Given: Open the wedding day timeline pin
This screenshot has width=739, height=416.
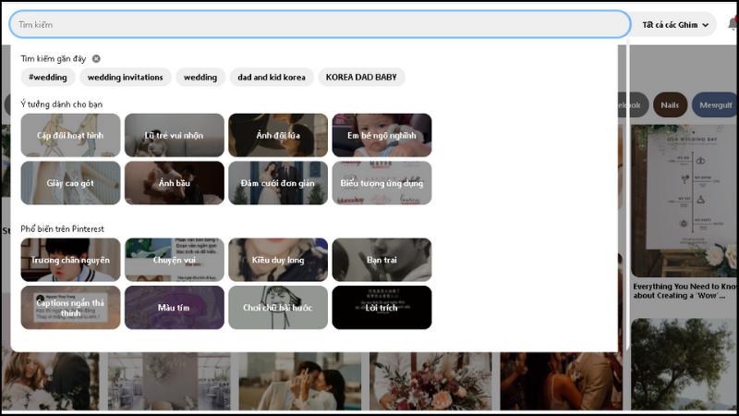Looking at the screenshot, I should click(x=684, y=201).
